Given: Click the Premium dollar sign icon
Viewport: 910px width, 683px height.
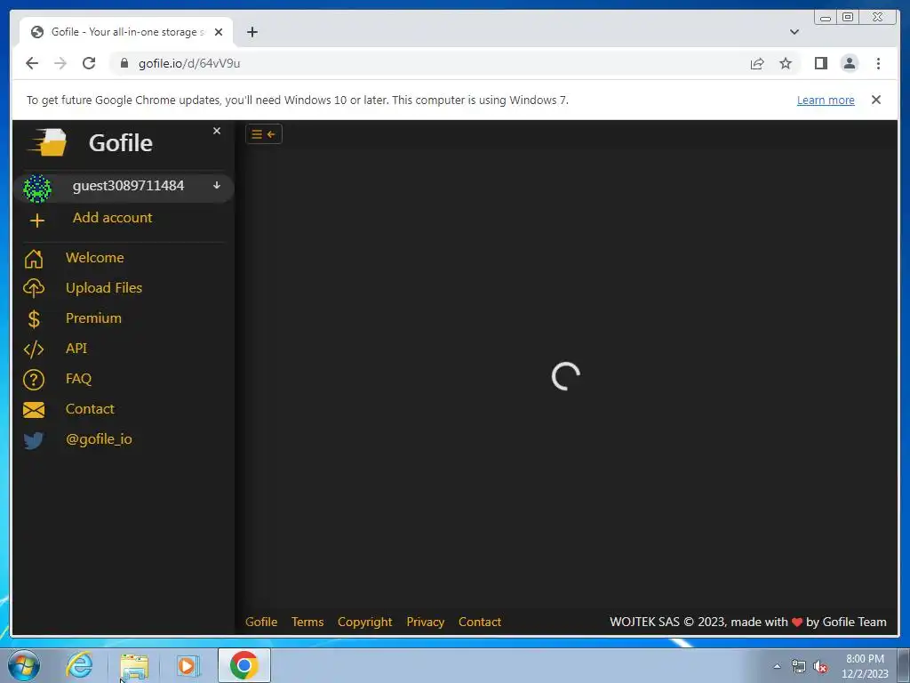Looking at the screenshot, I should pos(34,318).
